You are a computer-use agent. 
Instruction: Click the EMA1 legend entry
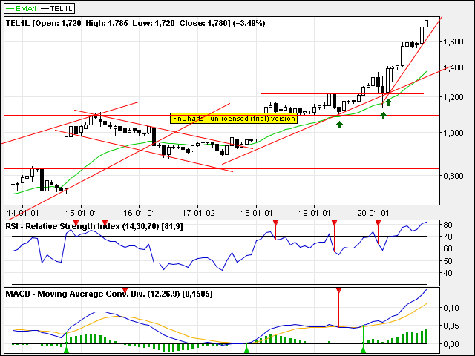click(x=22, y=8)
